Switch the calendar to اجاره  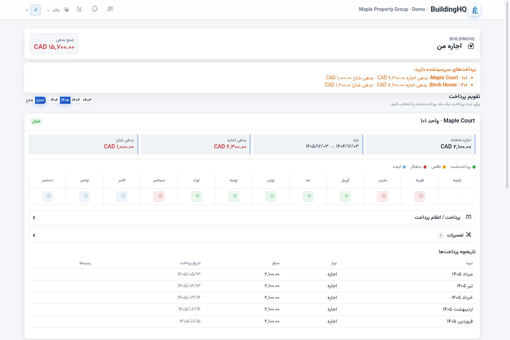[40, 100]
